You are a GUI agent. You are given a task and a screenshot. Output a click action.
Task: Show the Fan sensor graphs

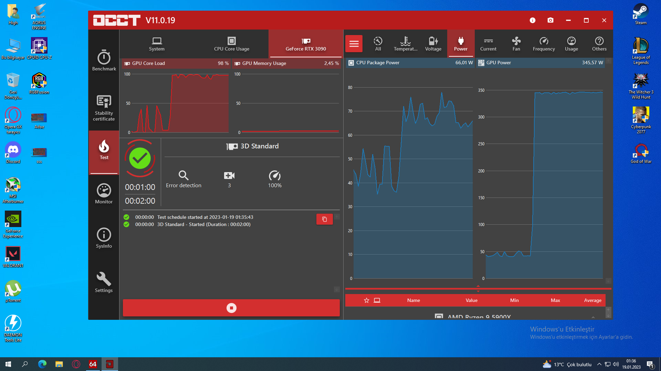tap(516, 44)
